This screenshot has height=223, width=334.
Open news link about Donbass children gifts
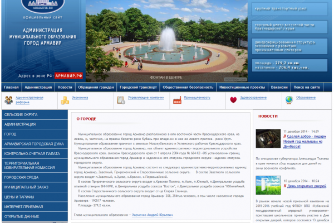click(x=304, y=141)
